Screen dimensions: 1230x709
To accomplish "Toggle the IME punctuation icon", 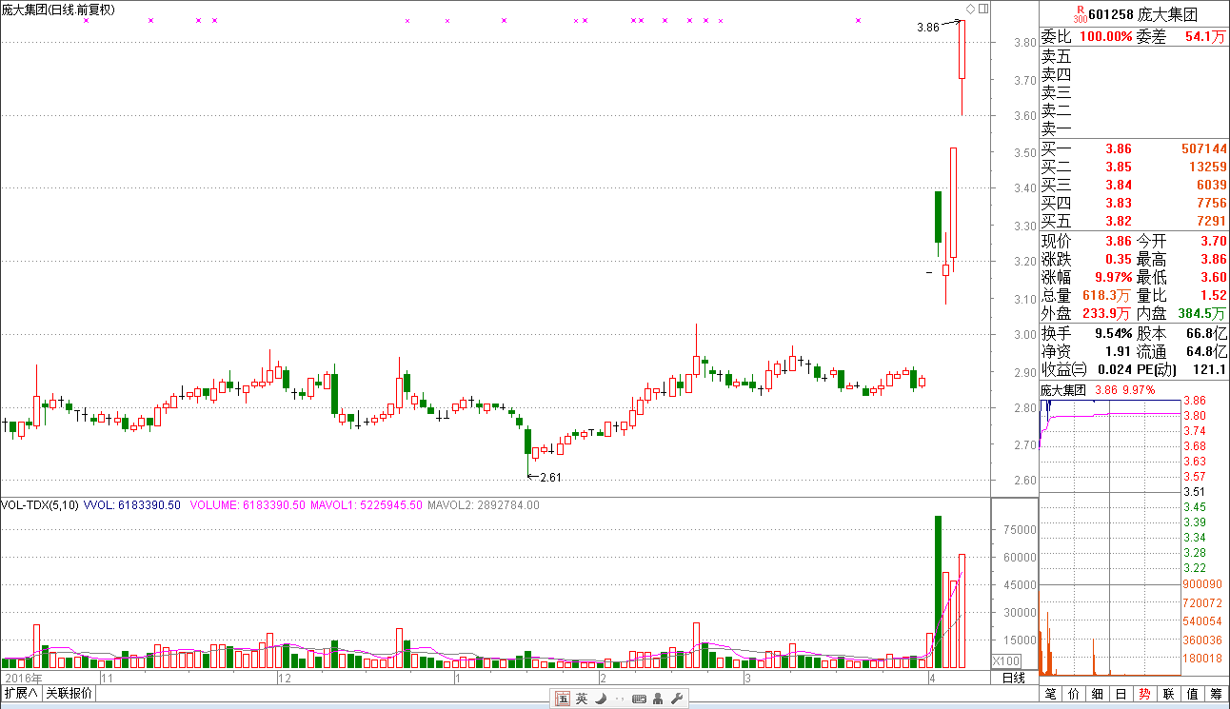I will click(x=619, y=700).
